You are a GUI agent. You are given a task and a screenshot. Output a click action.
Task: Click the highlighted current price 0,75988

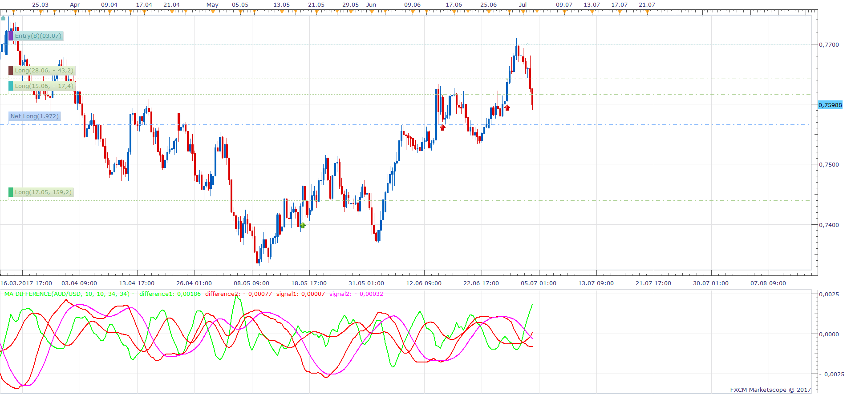tap(831, 105)
